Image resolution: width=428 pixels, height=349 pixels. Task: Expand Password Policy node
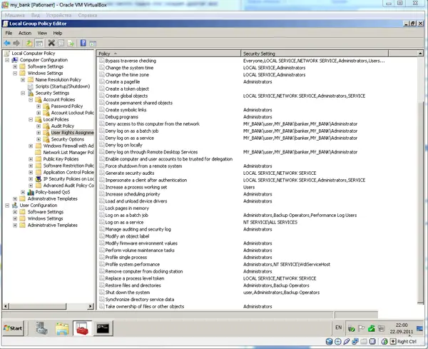(x=39, y=106)
